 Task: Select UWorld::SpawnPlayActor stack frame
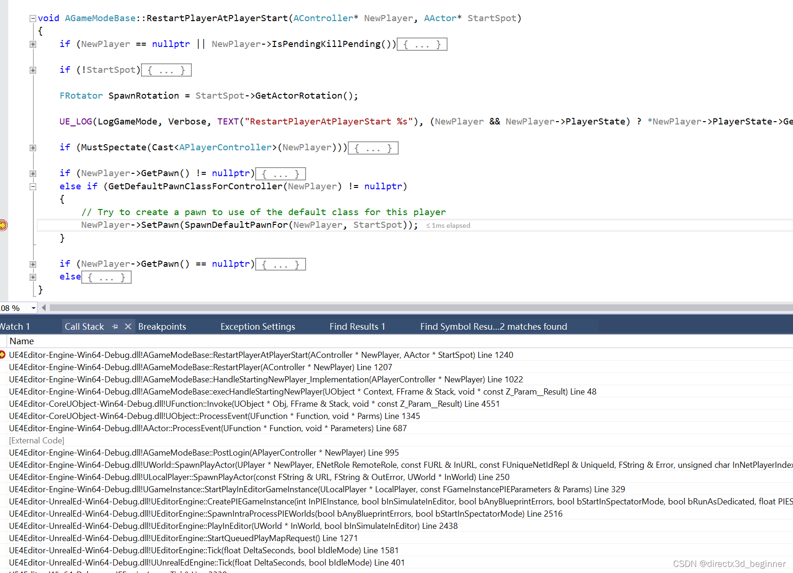pyautogui.click(x=400, y=465)
